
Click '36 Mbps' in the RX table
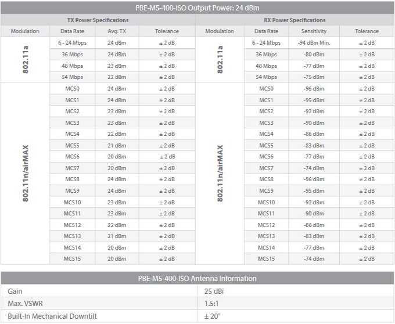point(266,55)
